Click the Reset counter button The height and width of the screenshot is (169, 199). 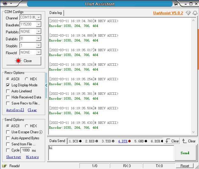coord(185,166)
